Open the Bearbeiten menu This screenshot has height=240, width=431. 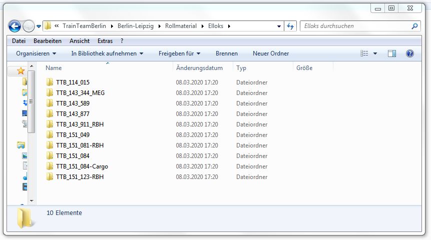pyautogui.click(x=48, y=41)
